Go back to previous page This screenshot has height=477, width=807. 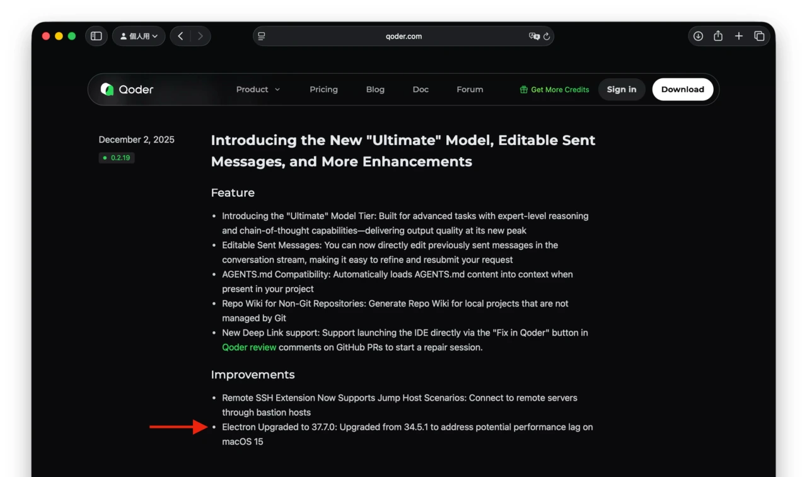tap(181, 37)
